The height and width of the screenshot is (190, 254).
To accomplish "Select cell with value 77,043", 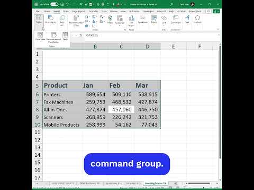I will [x=148, y=125].
